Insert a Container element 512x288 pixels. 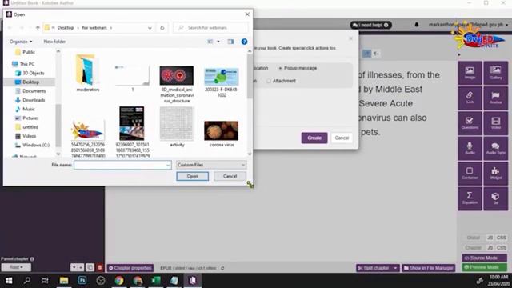470,174
